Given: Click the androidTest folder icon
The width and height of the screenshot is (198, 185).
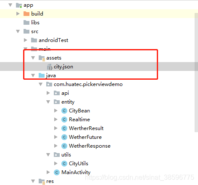Looking at the screenshot, I should tap(34, 40).
